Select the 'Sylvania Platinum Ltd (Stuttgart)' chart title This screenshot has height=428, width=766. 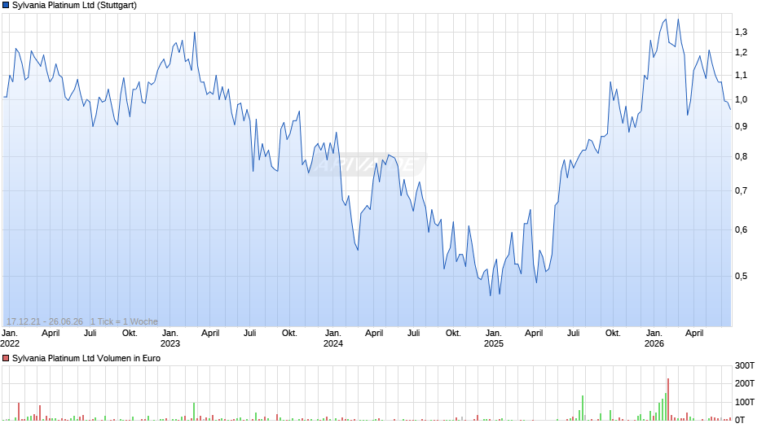74,6
